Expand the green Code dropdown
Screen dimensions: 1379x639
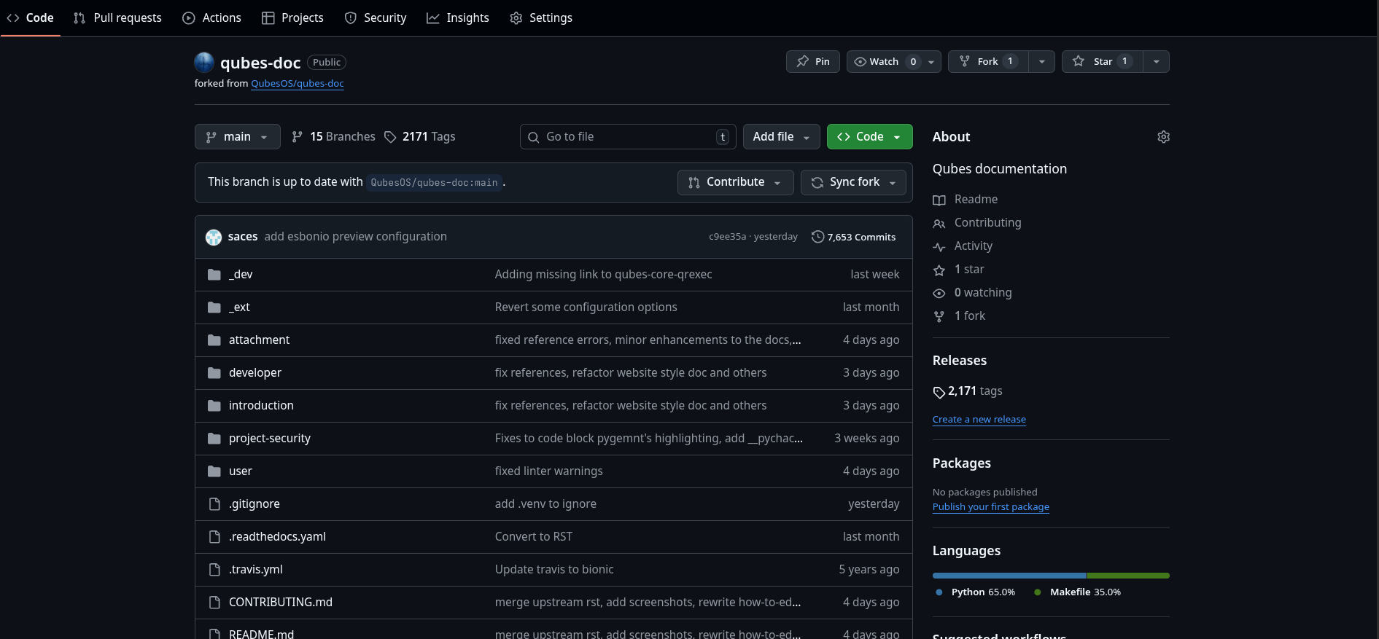pos(869,137)
